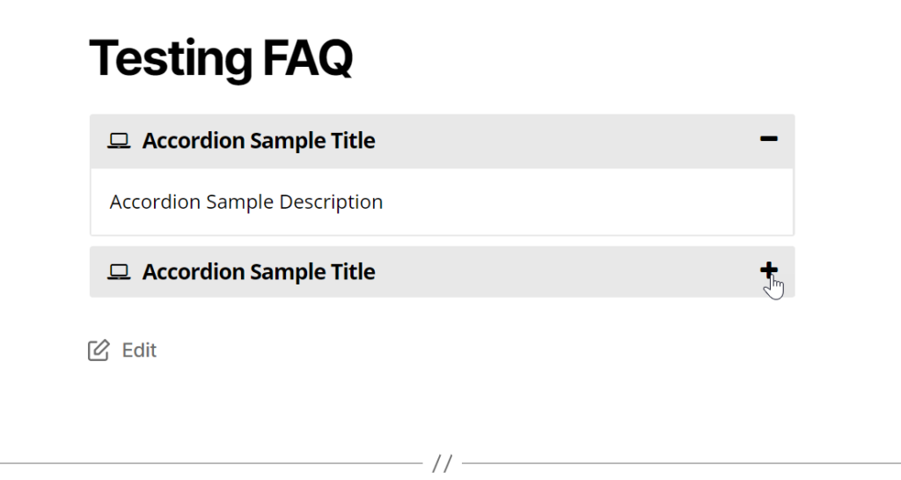This screenshot has height=480, width=901.
Task: Click the laptop icon in the collapsed accordion
Action: pyautogui.click(x=119, y=272)
